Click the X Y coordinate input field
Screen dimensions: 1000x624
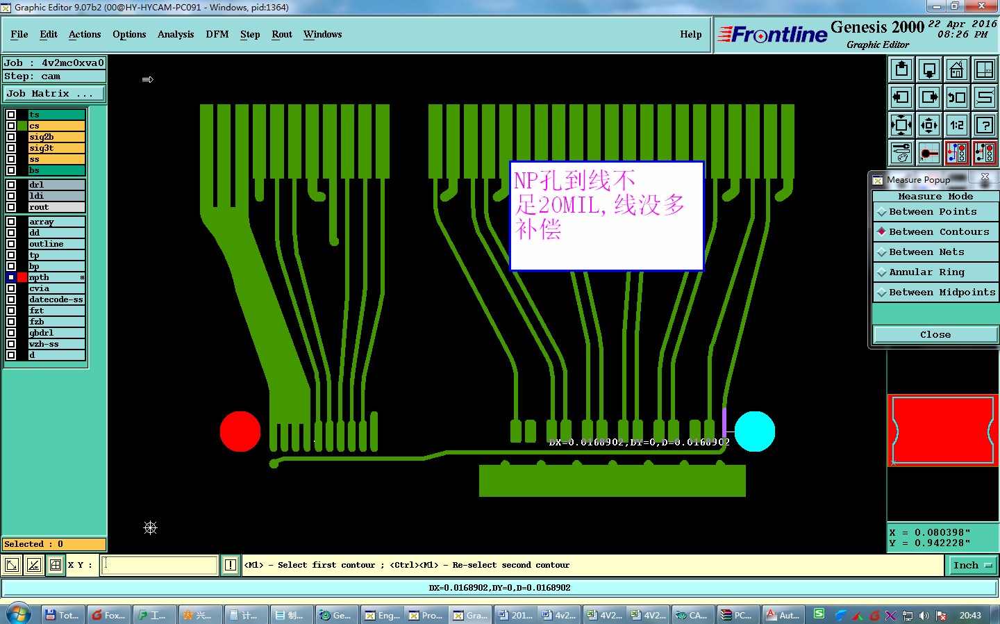[x=160, y=565]
